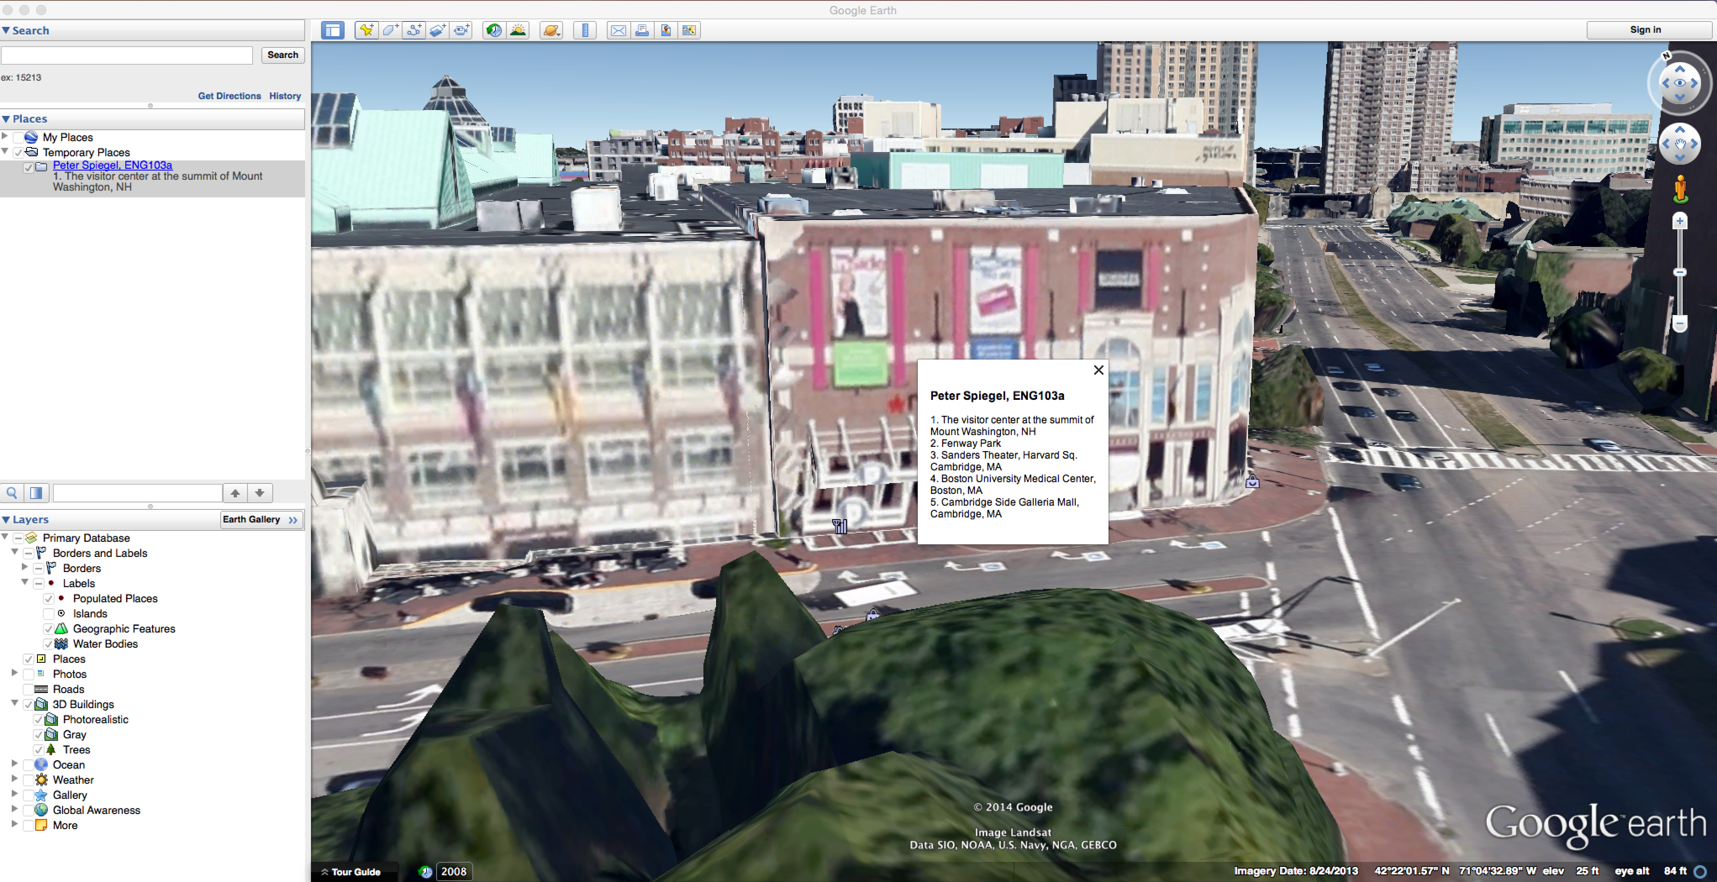Click the Print toolbar icon

642,30
